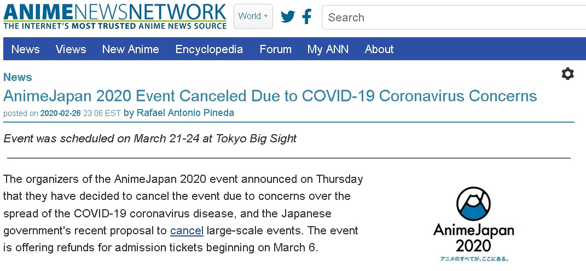Open the Facebook icon link

(307, 17)
